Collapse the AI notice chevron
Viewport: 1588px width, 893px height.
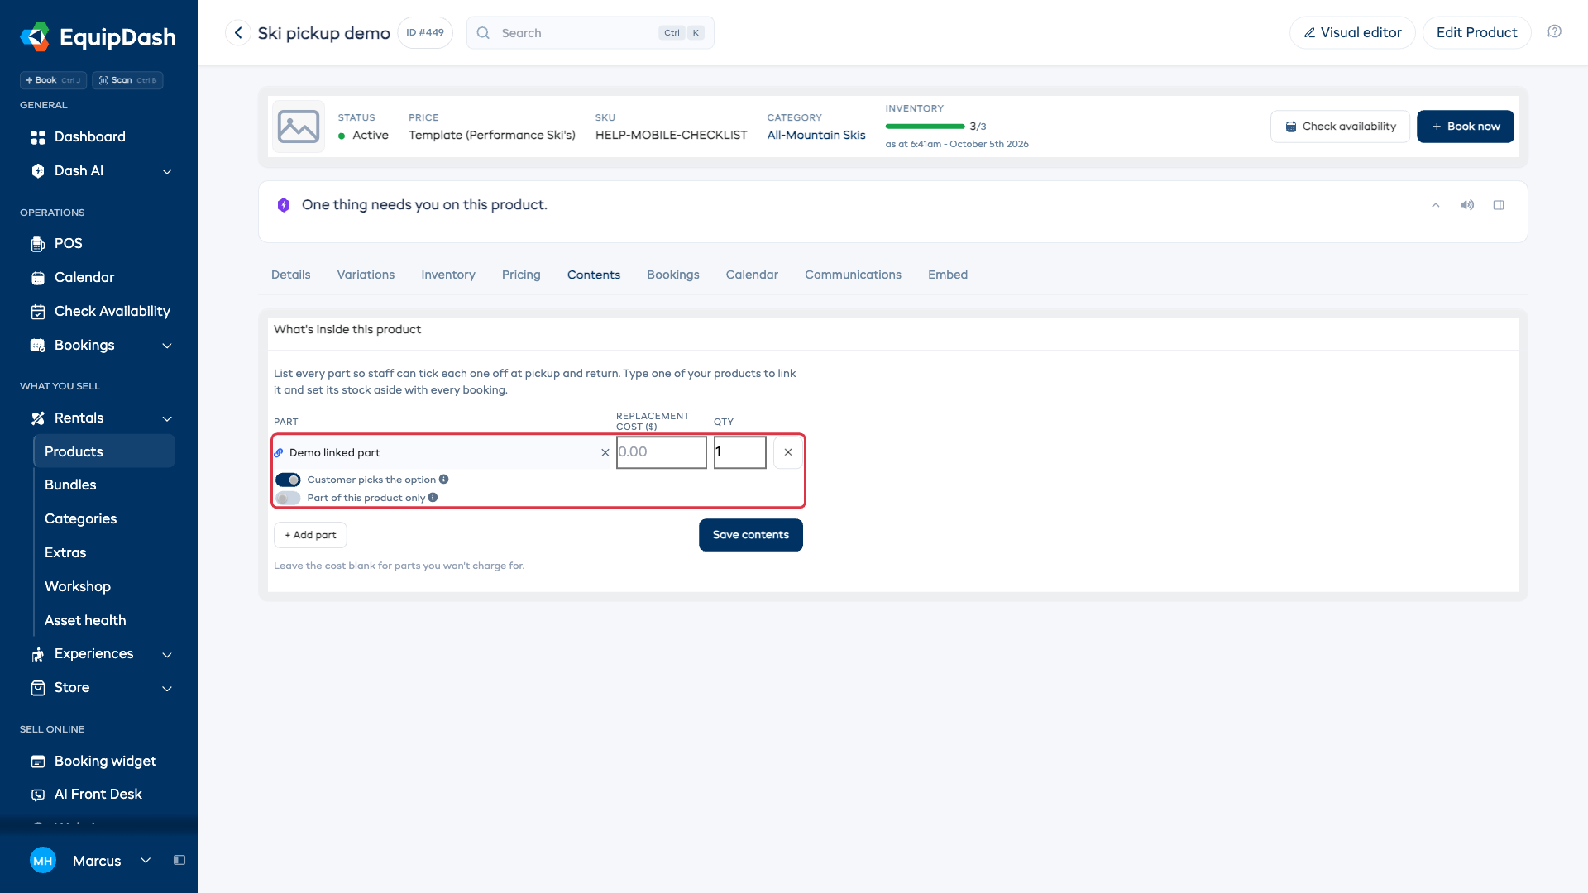point(1436,205)
